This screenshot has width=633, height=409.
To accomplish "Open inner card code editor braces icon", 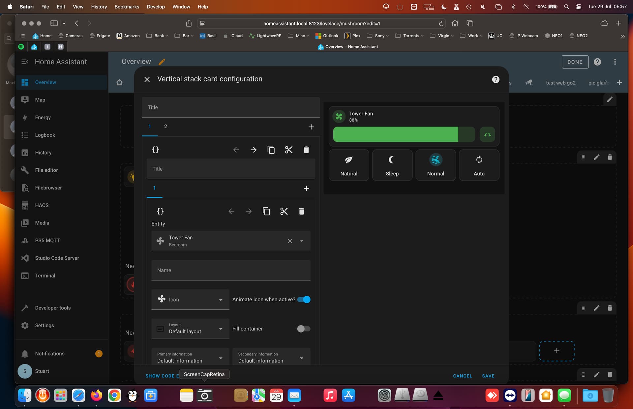I will pos(160,211).
